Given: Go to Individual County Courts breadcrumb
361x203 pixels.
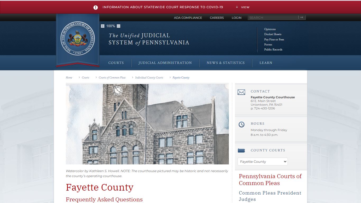Looking at the screenshot, I should [x=149, y=77].
